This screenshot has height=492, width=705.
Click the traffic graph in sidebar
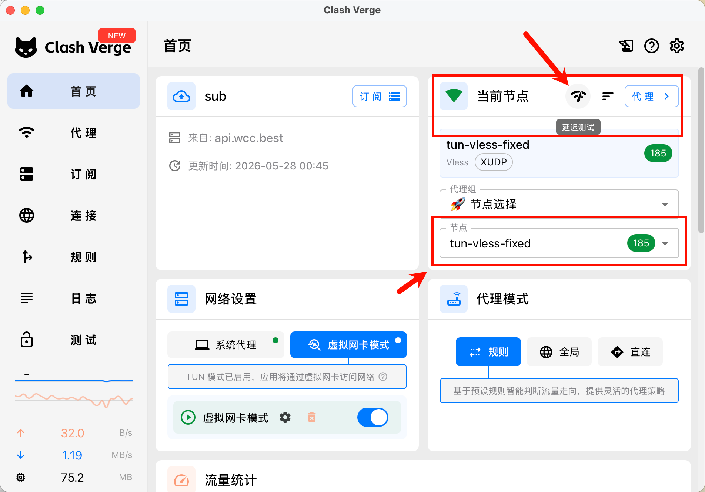click(x=74, y=392)
